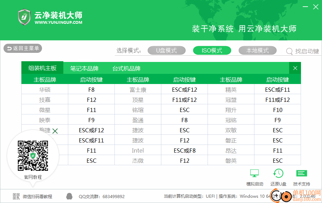This screenshot has width=322, height=203.
Task: Select the 技嘉 brand cell
Action: [45, 100]
